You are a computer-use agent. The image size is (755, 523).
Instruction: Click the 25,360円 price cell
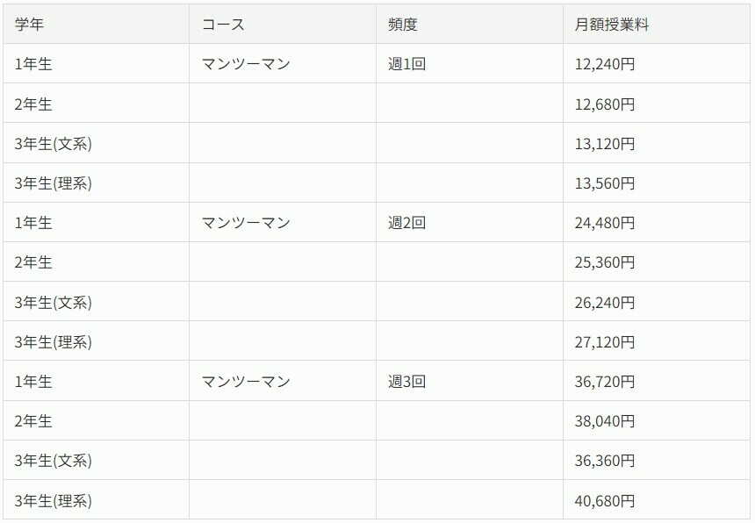pyautogui.click(x=657, y=262)
